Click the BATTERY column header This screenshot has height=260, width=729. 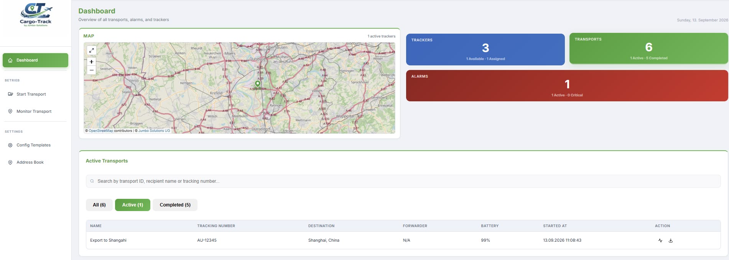(x=490, y=226)
